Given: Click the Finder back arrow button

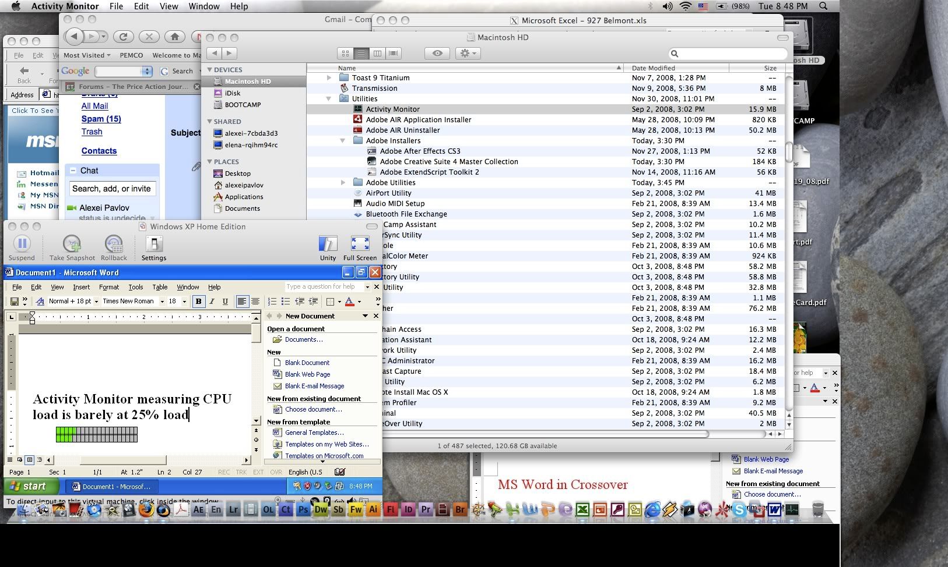Looking at the screenshot, I should [214, 53].
